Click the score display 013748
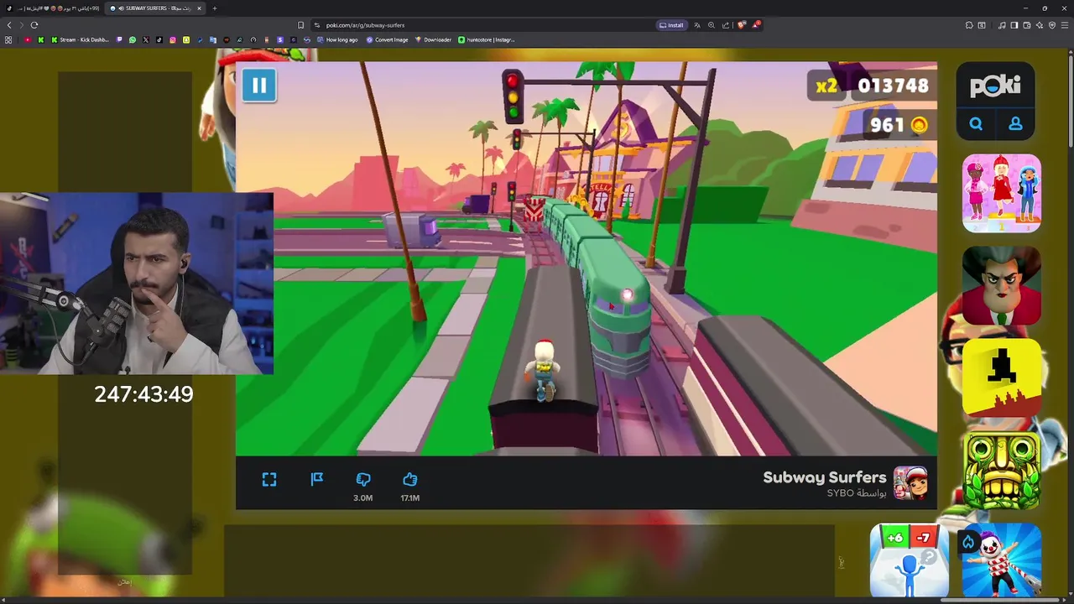1074x604 pixels. point(893,86)
